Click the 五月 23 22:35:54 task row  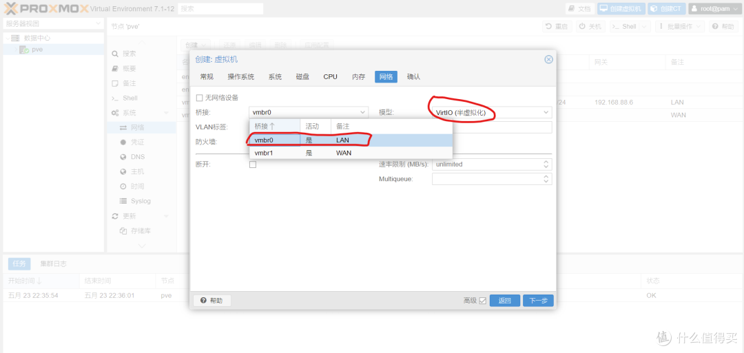372,295
